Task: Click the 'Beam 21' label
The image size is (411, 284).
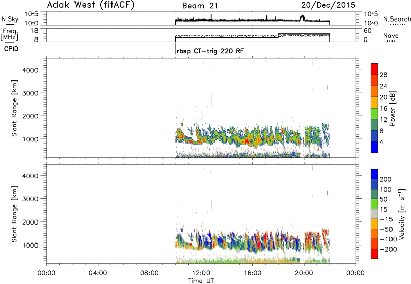Action: (x=200, y=6)
